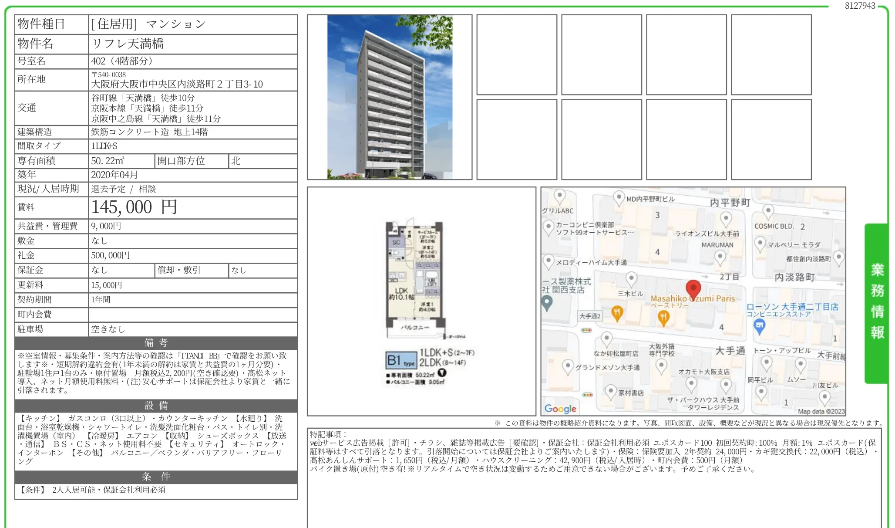Click the 設備 section header
Screen dimensions: 895x528
(x=156, y=406)
